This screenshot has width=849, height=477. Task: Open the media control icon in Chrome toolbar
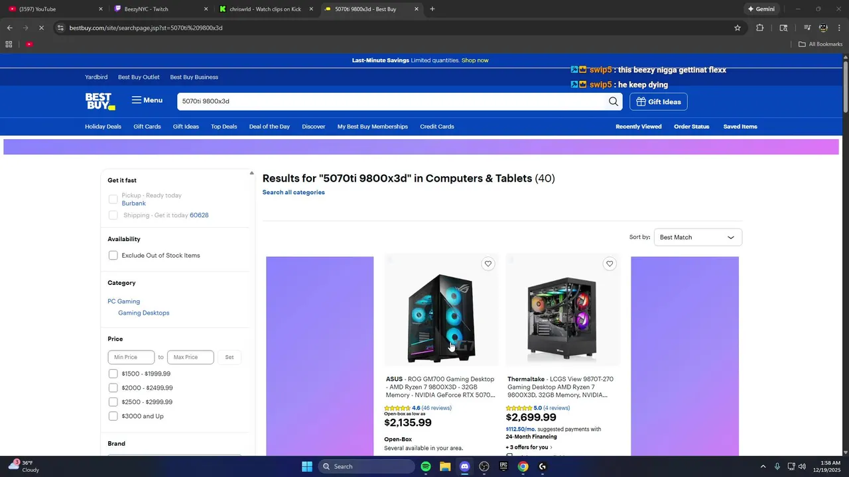coord(807,28)
